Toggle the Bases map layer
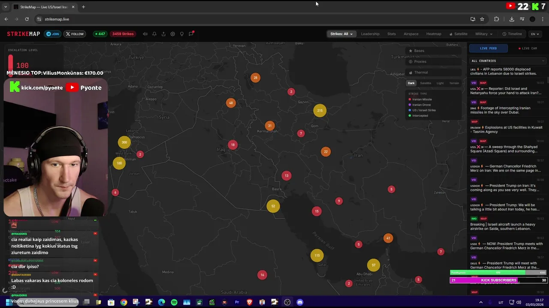Image resolution: width=549 pixels, height=308 pixels. click(433, 50)
